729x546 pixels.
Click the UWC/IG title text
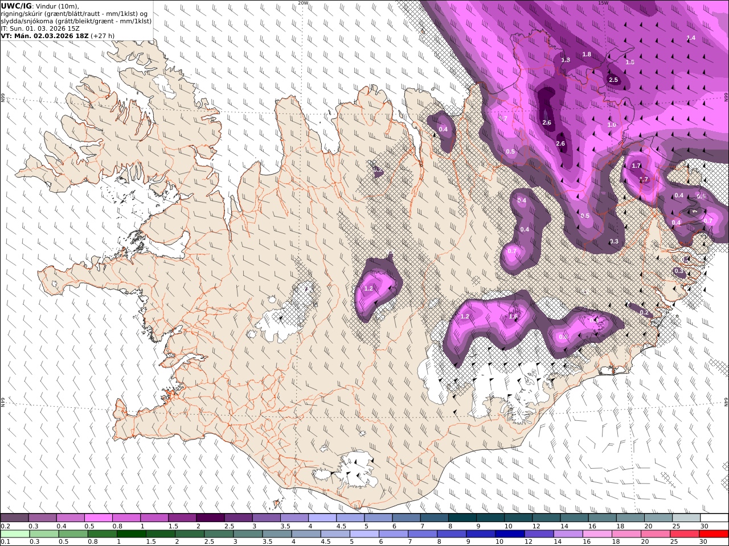coord(17,6)
